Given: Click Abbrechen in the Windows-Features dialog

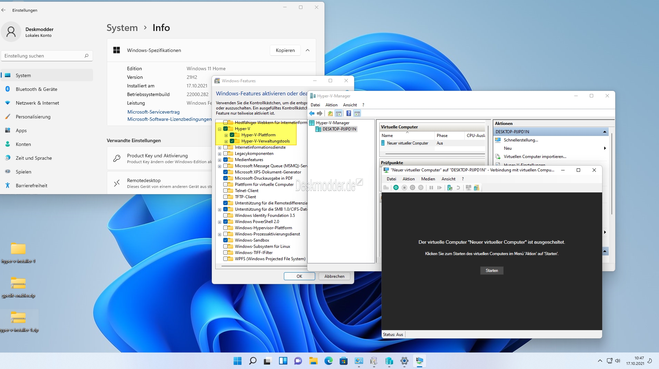Looking at the screenshot, I should click(x=334, y=276).
